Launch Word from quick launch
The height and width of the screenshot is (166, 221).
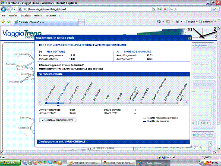pos(25,163)
